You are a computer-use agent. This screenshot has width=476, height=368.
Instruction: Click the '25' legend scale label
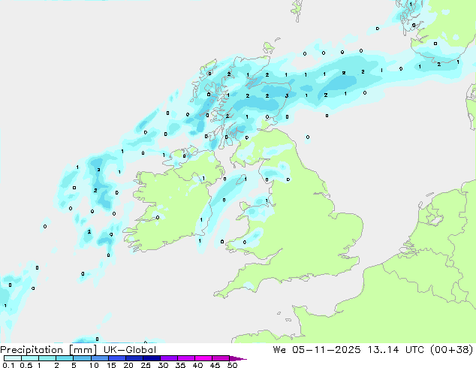[146, 365]
